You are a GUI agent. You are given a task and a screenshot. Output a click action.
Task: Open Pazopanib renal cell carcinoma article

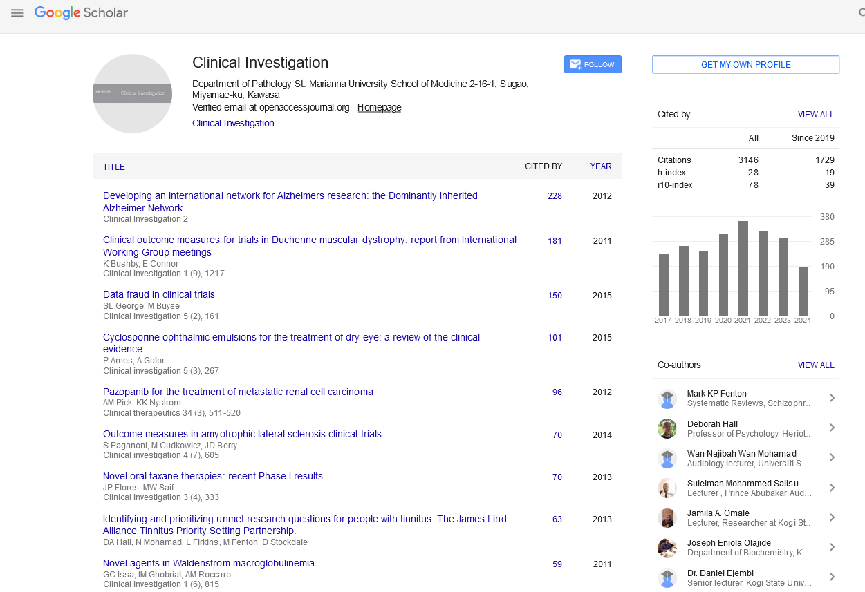pyautogui.click(x=238, y=392)
